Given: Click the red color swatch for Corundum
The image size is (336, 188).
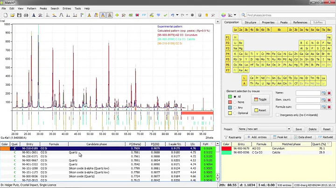Looking at the screenshot, I should click(226, 148).
